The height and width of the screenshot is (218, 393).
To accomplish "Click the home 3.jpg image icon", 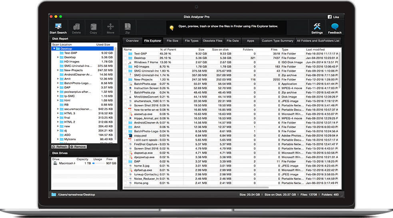I will click(x=130, y=166).
